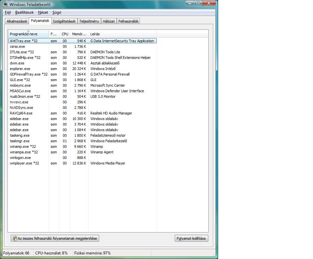
Task: Click the 12 448 K memory value
Action: (x=79, y=63)
